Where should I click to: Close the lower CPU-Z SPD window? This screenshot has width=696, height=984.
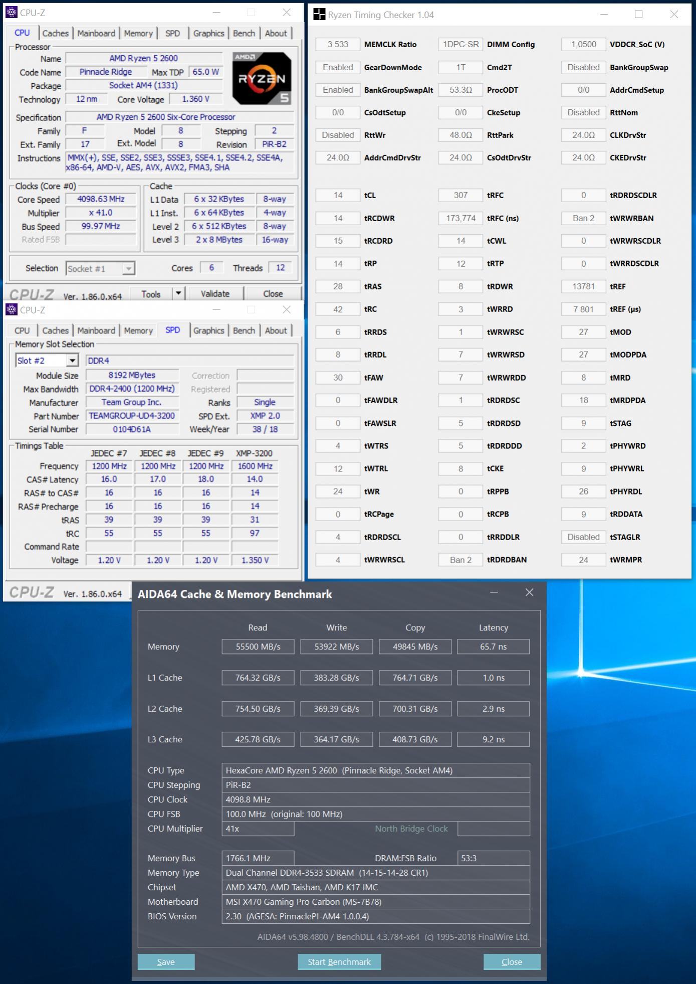287,310
